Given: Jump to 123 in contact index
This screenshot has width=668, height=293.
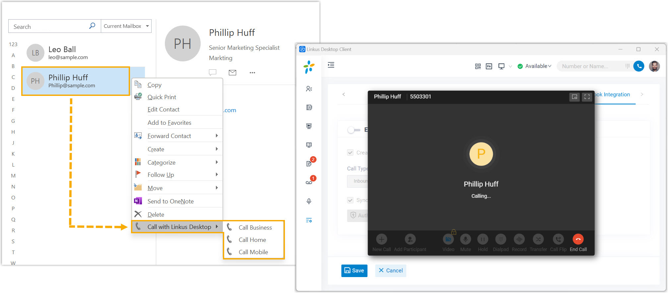Looking at the screenshot, I should tap(13, 44).
